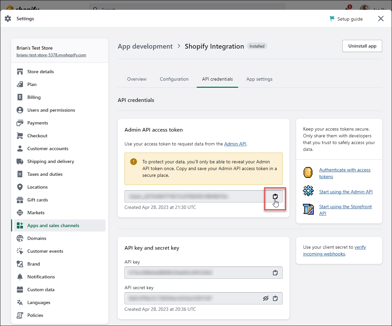Click the Customer accounts person icon
This screenshot has height=326, width=392.
(x=20, y=148)
